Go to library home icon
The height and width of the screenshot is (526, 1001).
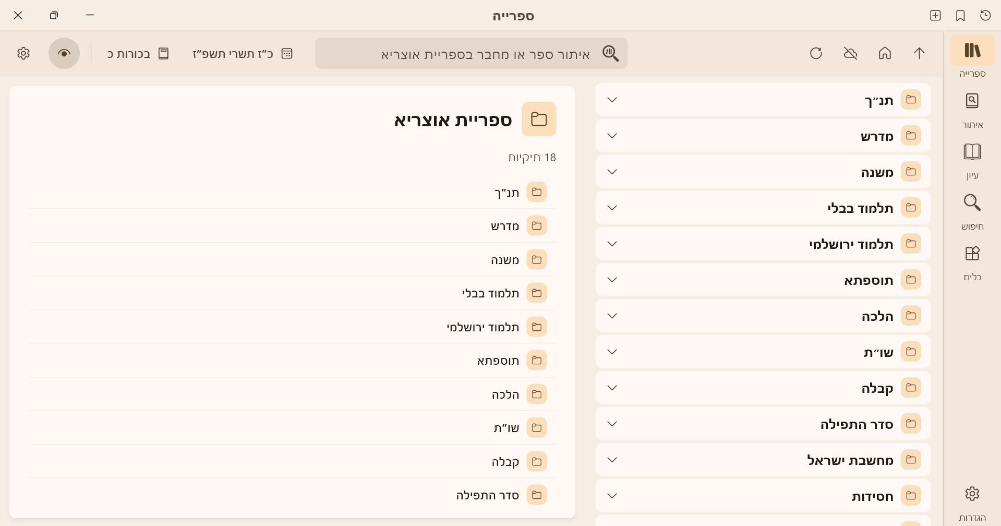click(x=885, y=53)
